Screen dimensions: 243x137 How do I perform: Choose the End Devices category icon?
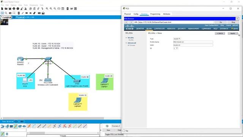pyautogui.click(x=7, y=126)
